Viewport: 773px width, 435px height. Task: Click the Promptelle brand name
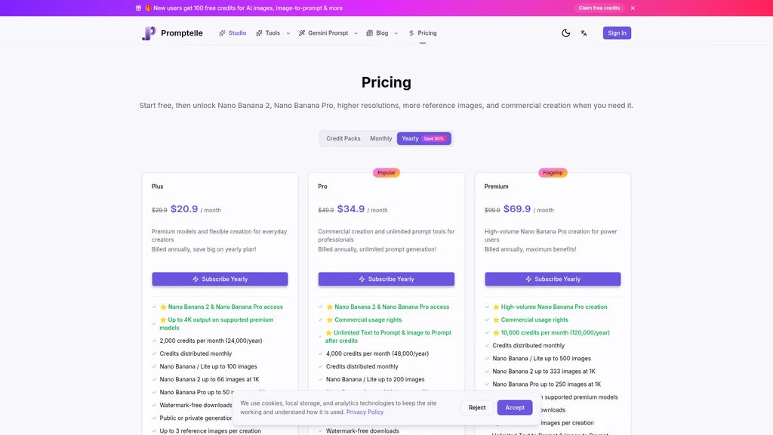click(x=181, y=33)
